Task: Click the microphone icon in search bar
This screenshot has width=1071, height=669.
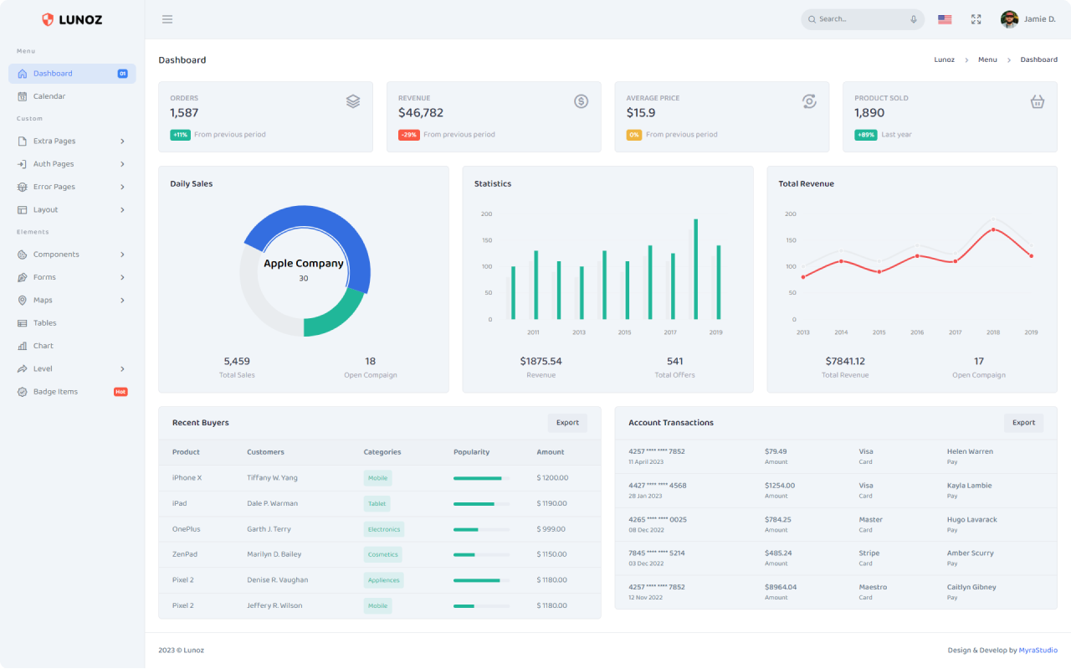Action: 913,19
